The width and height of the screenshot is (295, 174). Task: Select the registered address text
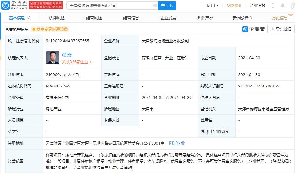[105, 143]
